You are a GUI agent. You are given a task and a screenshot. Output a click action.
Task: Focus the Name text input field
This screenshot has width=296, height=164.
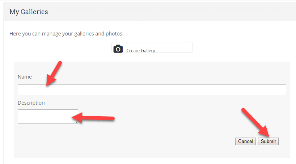pyautogui.click(x=152, y=90)
